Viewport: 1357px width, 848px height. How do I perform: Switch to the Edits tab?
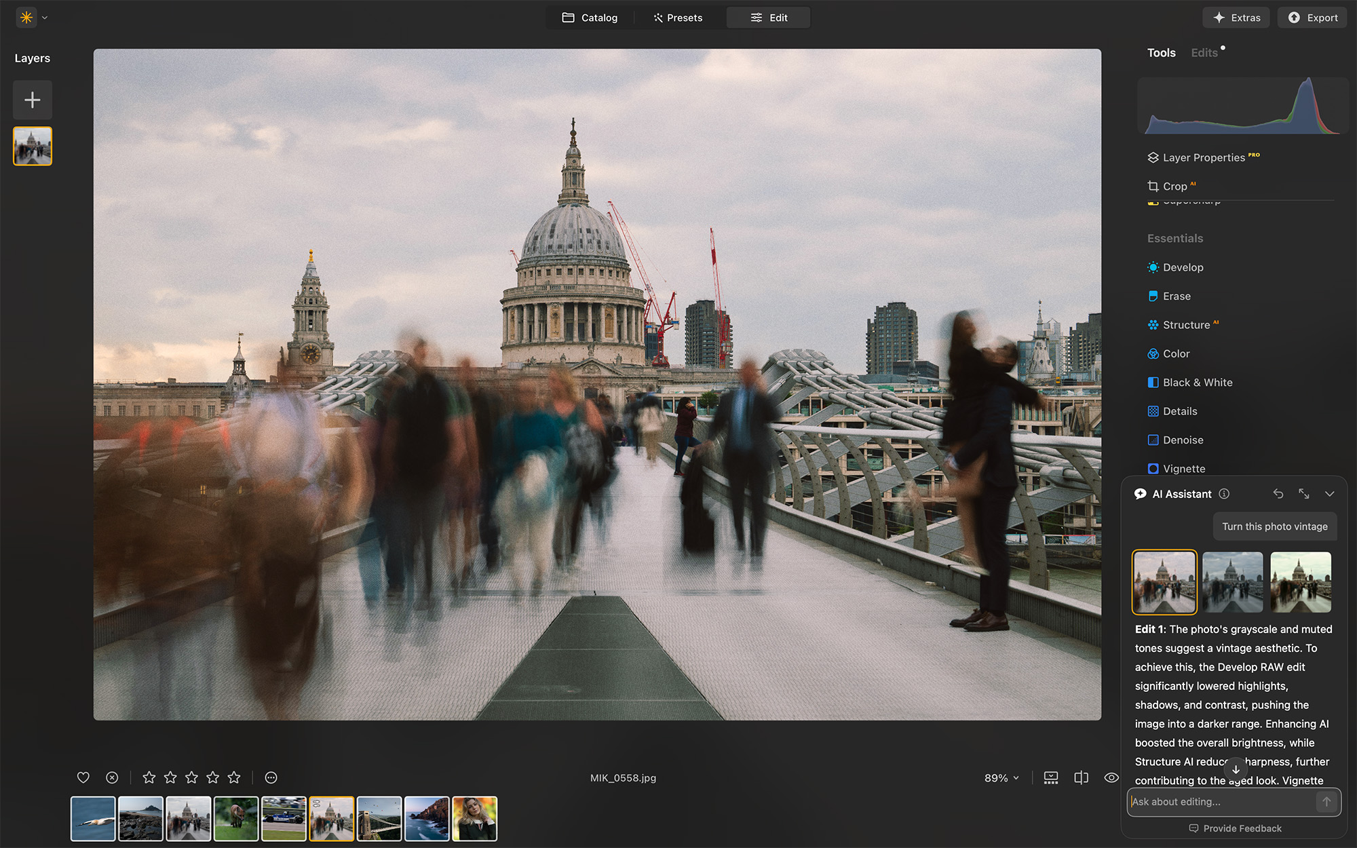1203,52
